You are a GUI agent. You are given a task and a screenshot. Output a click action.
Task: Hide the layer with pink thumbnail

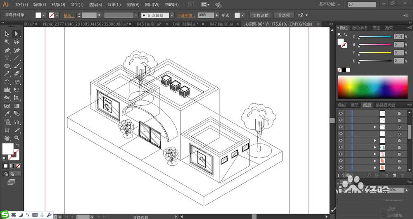point(341,154)
